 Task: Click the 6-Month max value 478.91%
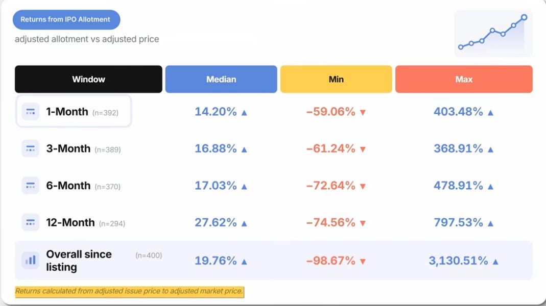point(458,186)
